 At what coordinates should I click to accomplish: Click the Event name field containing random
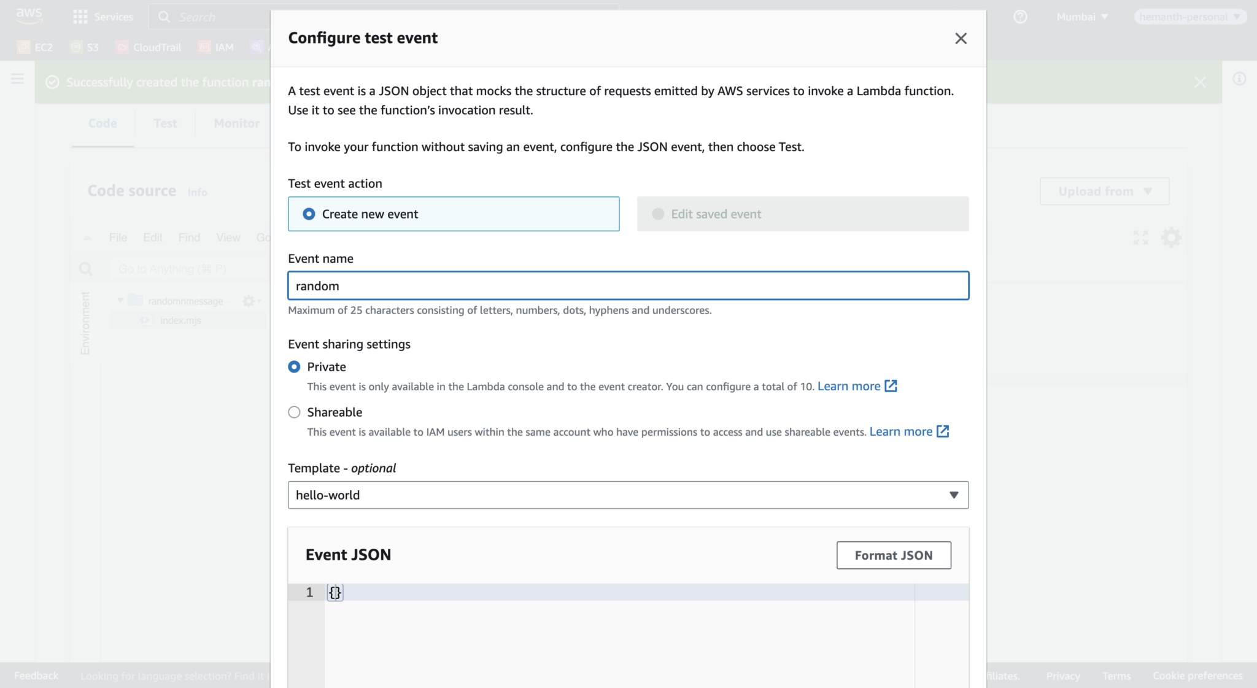[627, 285]
